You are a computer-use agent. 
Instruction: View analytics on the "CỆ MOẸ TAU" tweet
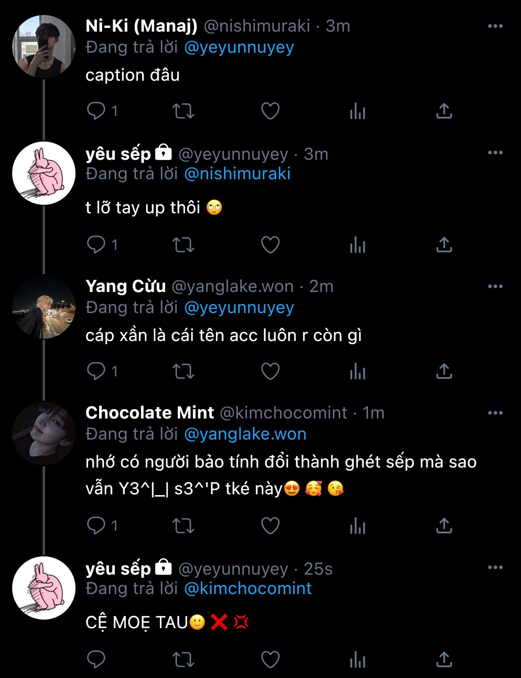(357, 659)
